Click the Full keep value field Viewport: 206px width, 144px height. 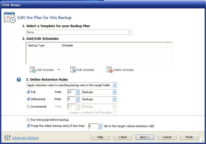71,92
